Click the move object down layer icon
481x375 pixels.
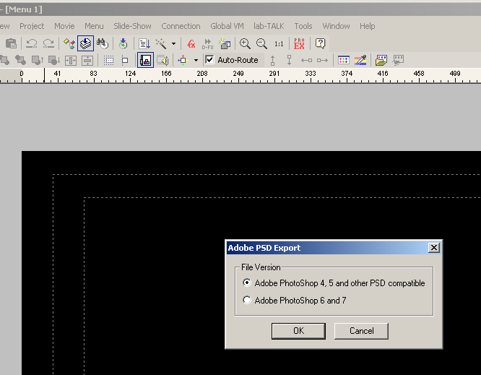(x=54, y=60)
